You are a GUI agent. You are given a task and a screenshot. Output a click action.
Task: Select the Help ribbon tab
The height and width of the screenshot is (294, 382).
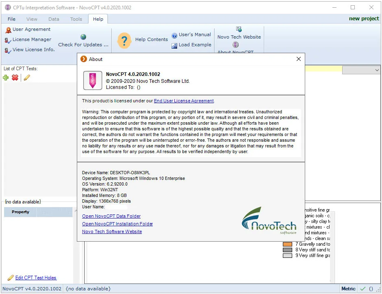[98, 19]
